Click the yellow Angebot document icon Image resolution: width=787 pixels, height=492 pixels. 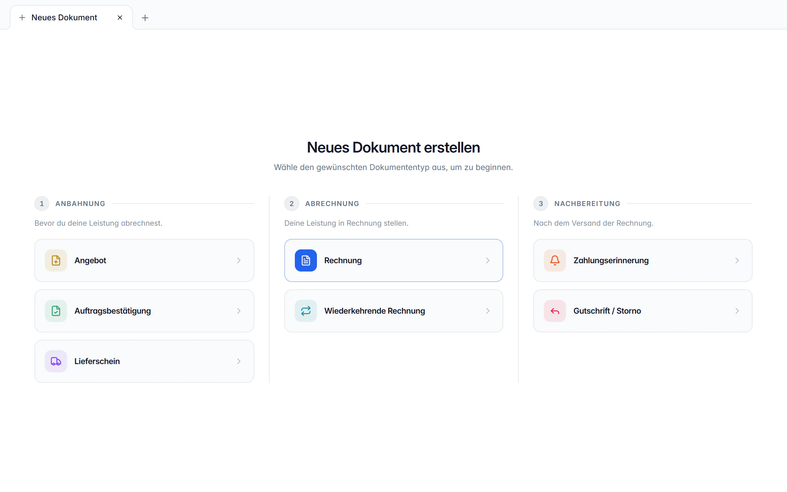tap(56, 260)
